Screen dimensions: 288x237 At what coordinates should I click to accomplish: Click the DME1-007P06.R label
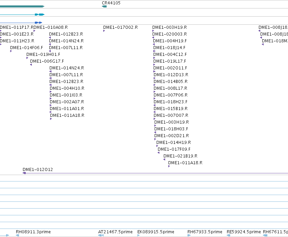tap(171, 95)
